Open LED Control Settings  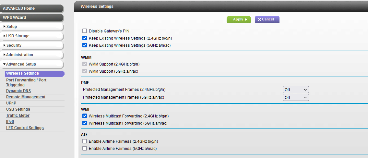(x=25, y=128)
